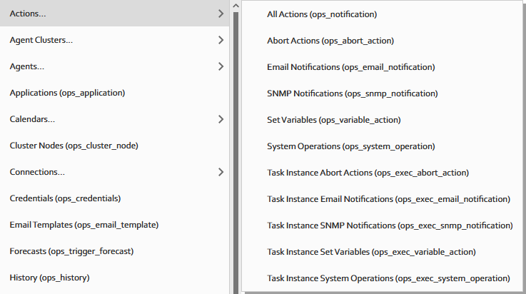Open the Calendars submenu chevron
Image resolution: width=526 pixels, height=294 pixels.
click(221, 119)
